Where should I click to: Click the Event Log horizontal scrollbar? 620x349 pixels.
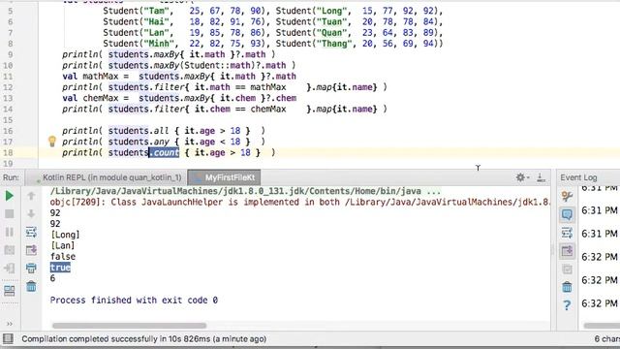[x=602, y=326]
